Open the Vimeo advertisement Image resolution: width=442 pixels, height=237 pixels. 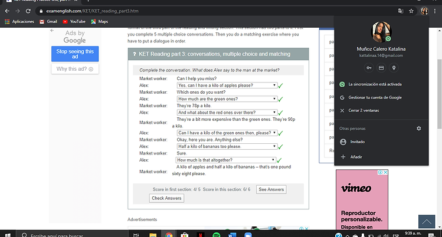pos(362,200)
